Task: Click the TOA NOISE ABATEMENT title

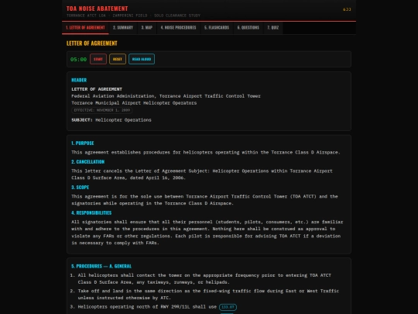Action: [x=97, y=9]
